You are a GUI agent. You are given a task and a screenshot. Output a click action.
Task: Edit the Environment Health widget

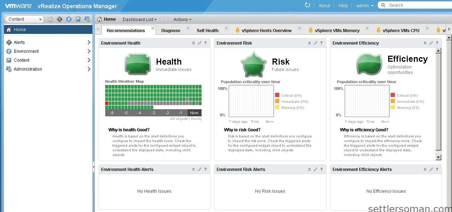(x=199, y=43)
